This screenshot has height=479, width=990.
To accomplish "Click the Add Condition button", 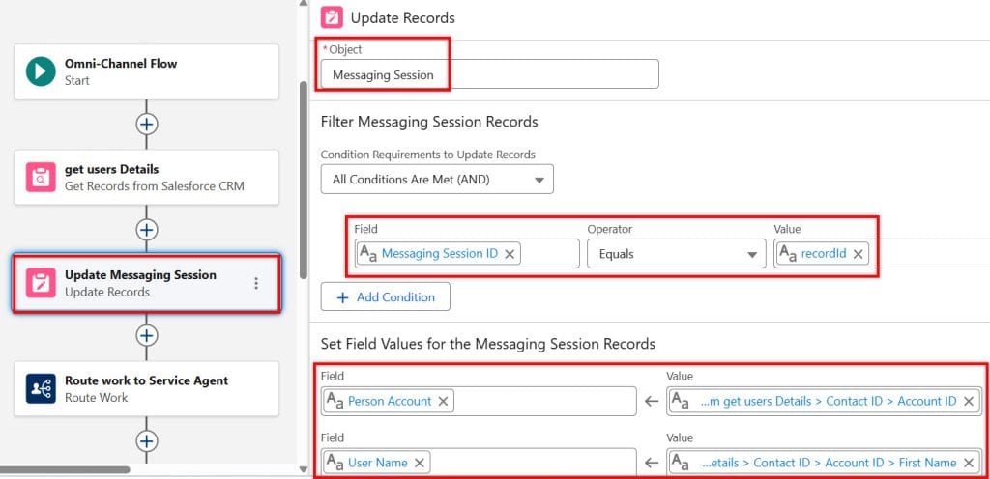I will [x=385, y=296].
